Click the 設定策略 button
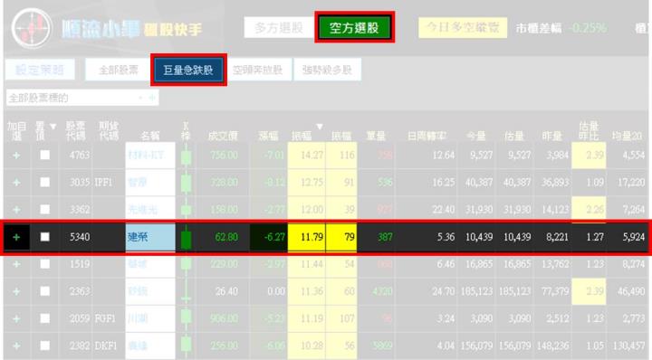Viewport: 652px width, 360px height. (x=40, y=70)
